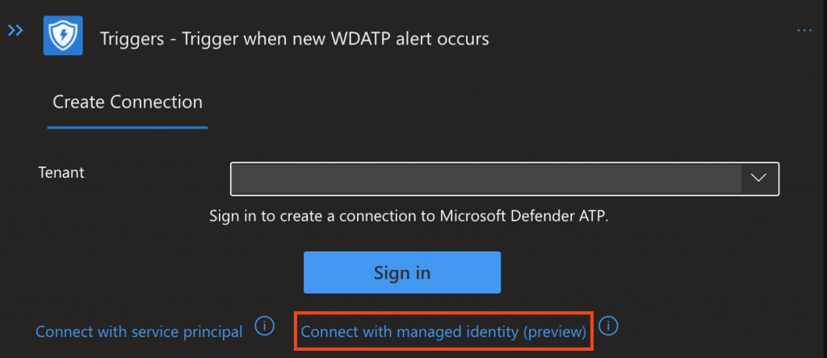Click the word (preview) in managed identity link
The height and width of the screenshot is (358, 827).
[x=554, y=332]
